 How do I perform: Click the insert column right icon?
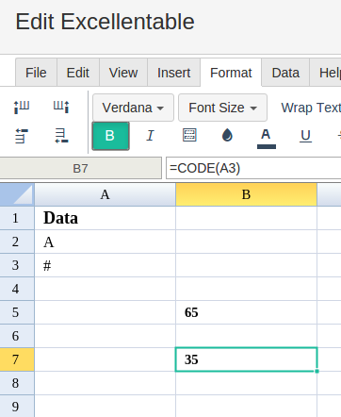click(x=61, y=108)
